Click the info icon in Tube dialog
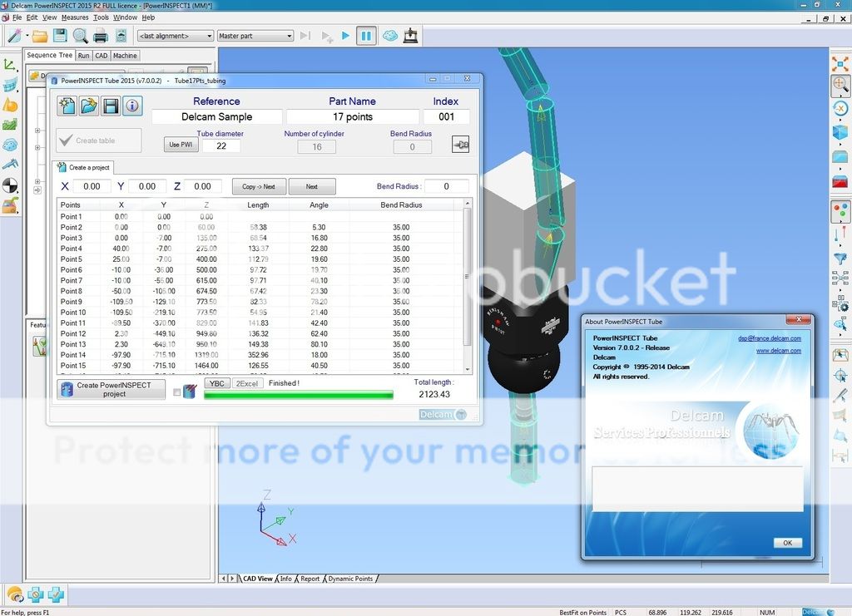The image size is (852, 616). click(132, 106)
